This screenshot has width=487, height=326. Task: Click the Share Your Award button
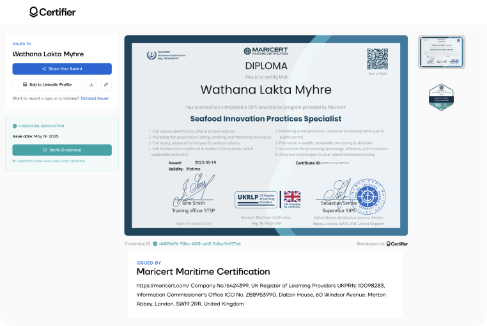62,69
